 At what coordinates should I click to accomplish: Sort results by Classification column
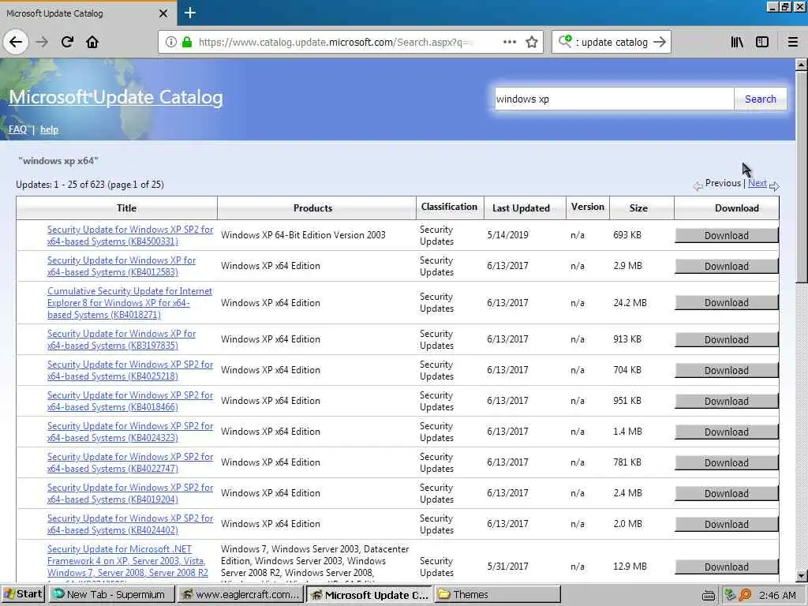pyautogui.click(x=449, y=207)
